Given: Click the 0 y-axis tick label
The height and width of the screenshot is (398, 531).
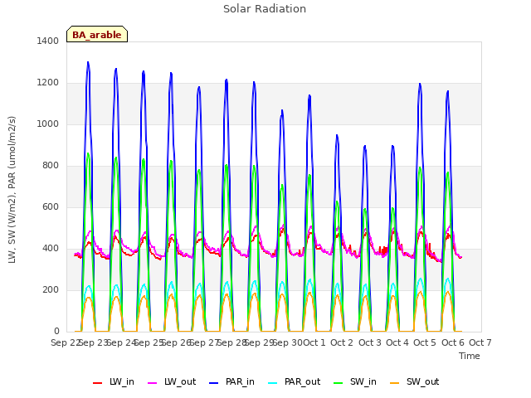Looking at the screenshot, I should [x=56, y=332].
